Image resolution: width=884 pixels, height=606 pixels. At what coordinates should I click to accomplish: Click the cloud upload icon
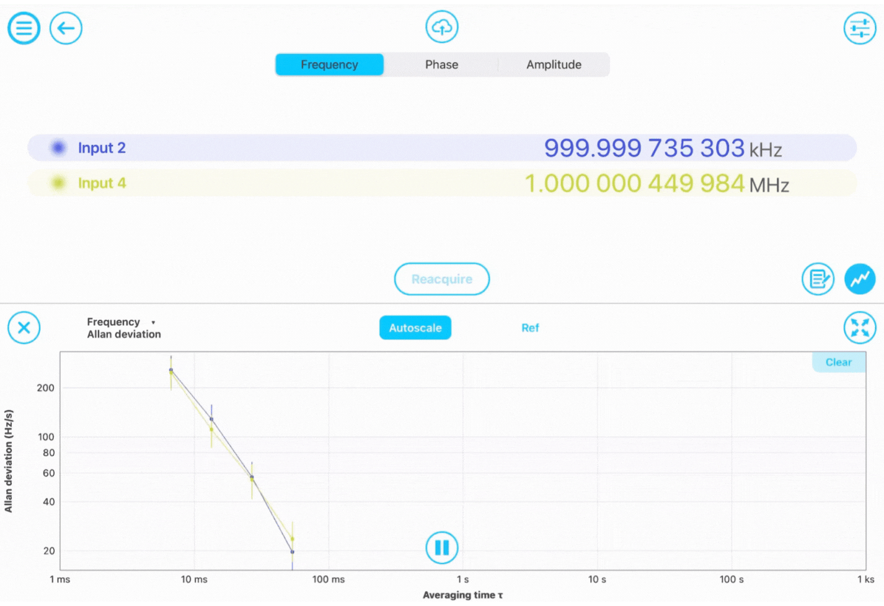442,27
